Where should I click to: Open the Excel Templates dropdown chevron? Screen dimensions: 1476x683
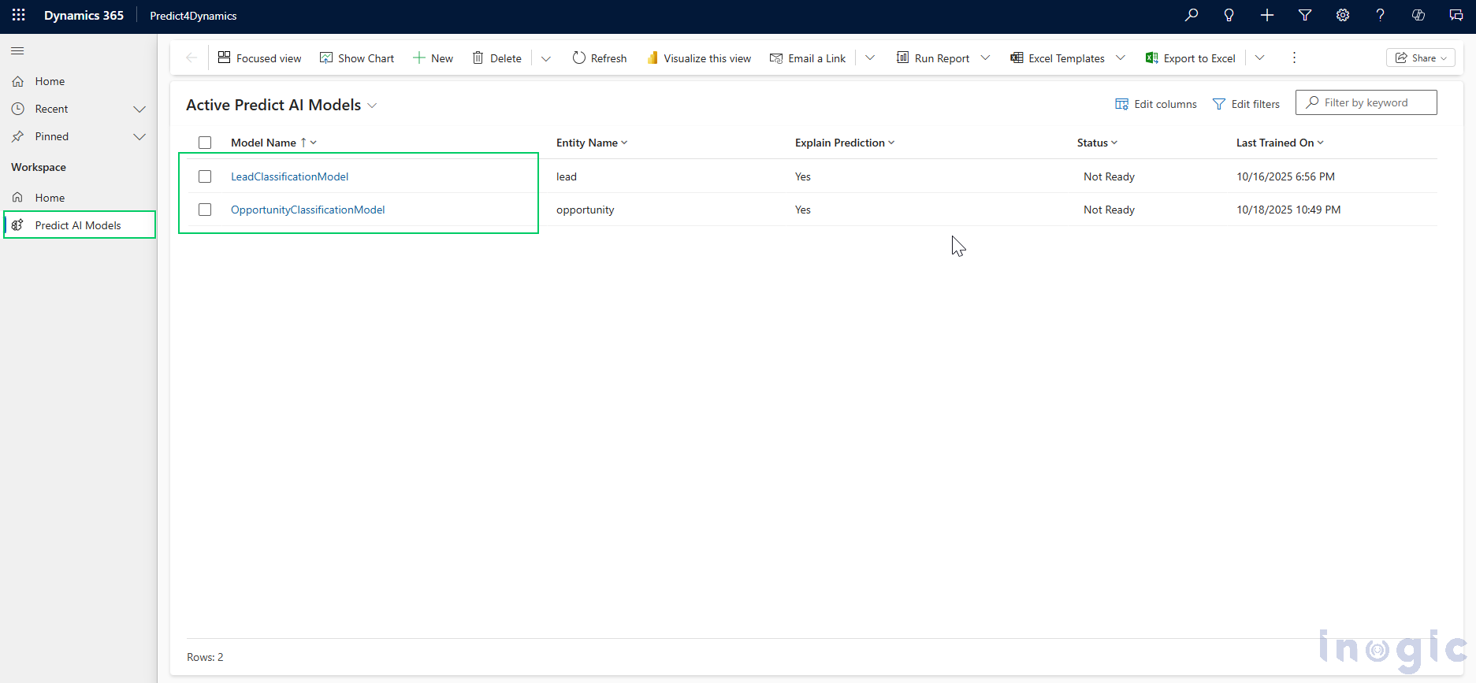[1121, 58]
